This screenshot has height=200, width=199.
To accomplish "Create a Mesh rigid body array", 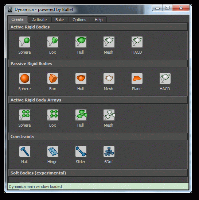I will tap(109, 115).
